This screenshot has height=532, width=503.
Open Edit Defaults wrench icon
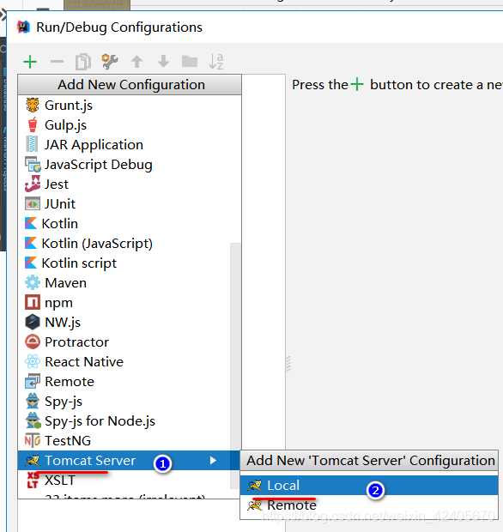pos(110,62)
